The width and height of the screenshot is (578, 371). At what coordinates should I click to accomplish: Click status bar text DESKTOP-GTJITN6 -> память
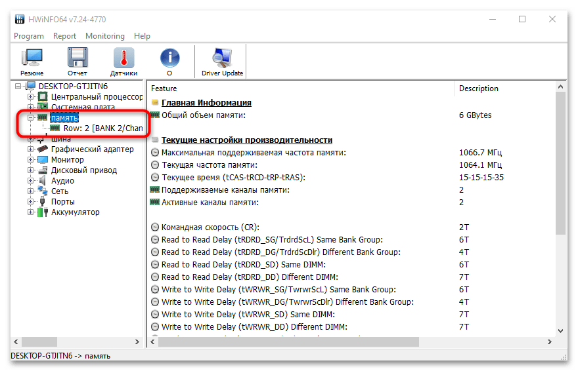point(60,356)
